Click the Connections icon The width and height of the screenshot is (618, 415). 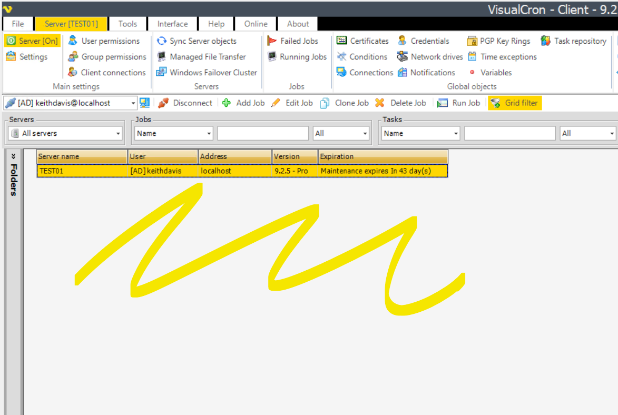click(x=342, y=72)
